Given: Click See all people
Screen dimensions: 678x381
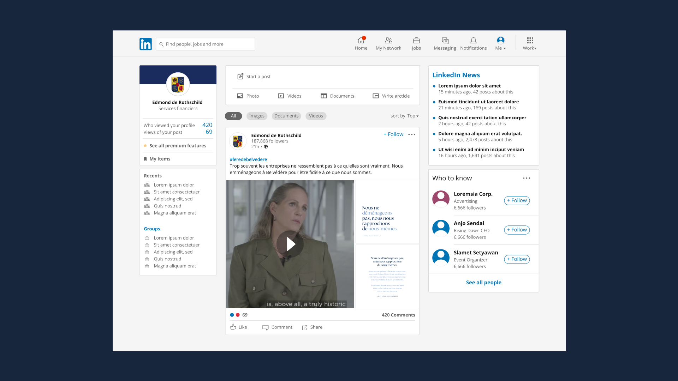Looking at the screenshot, I should click(483, 282).
